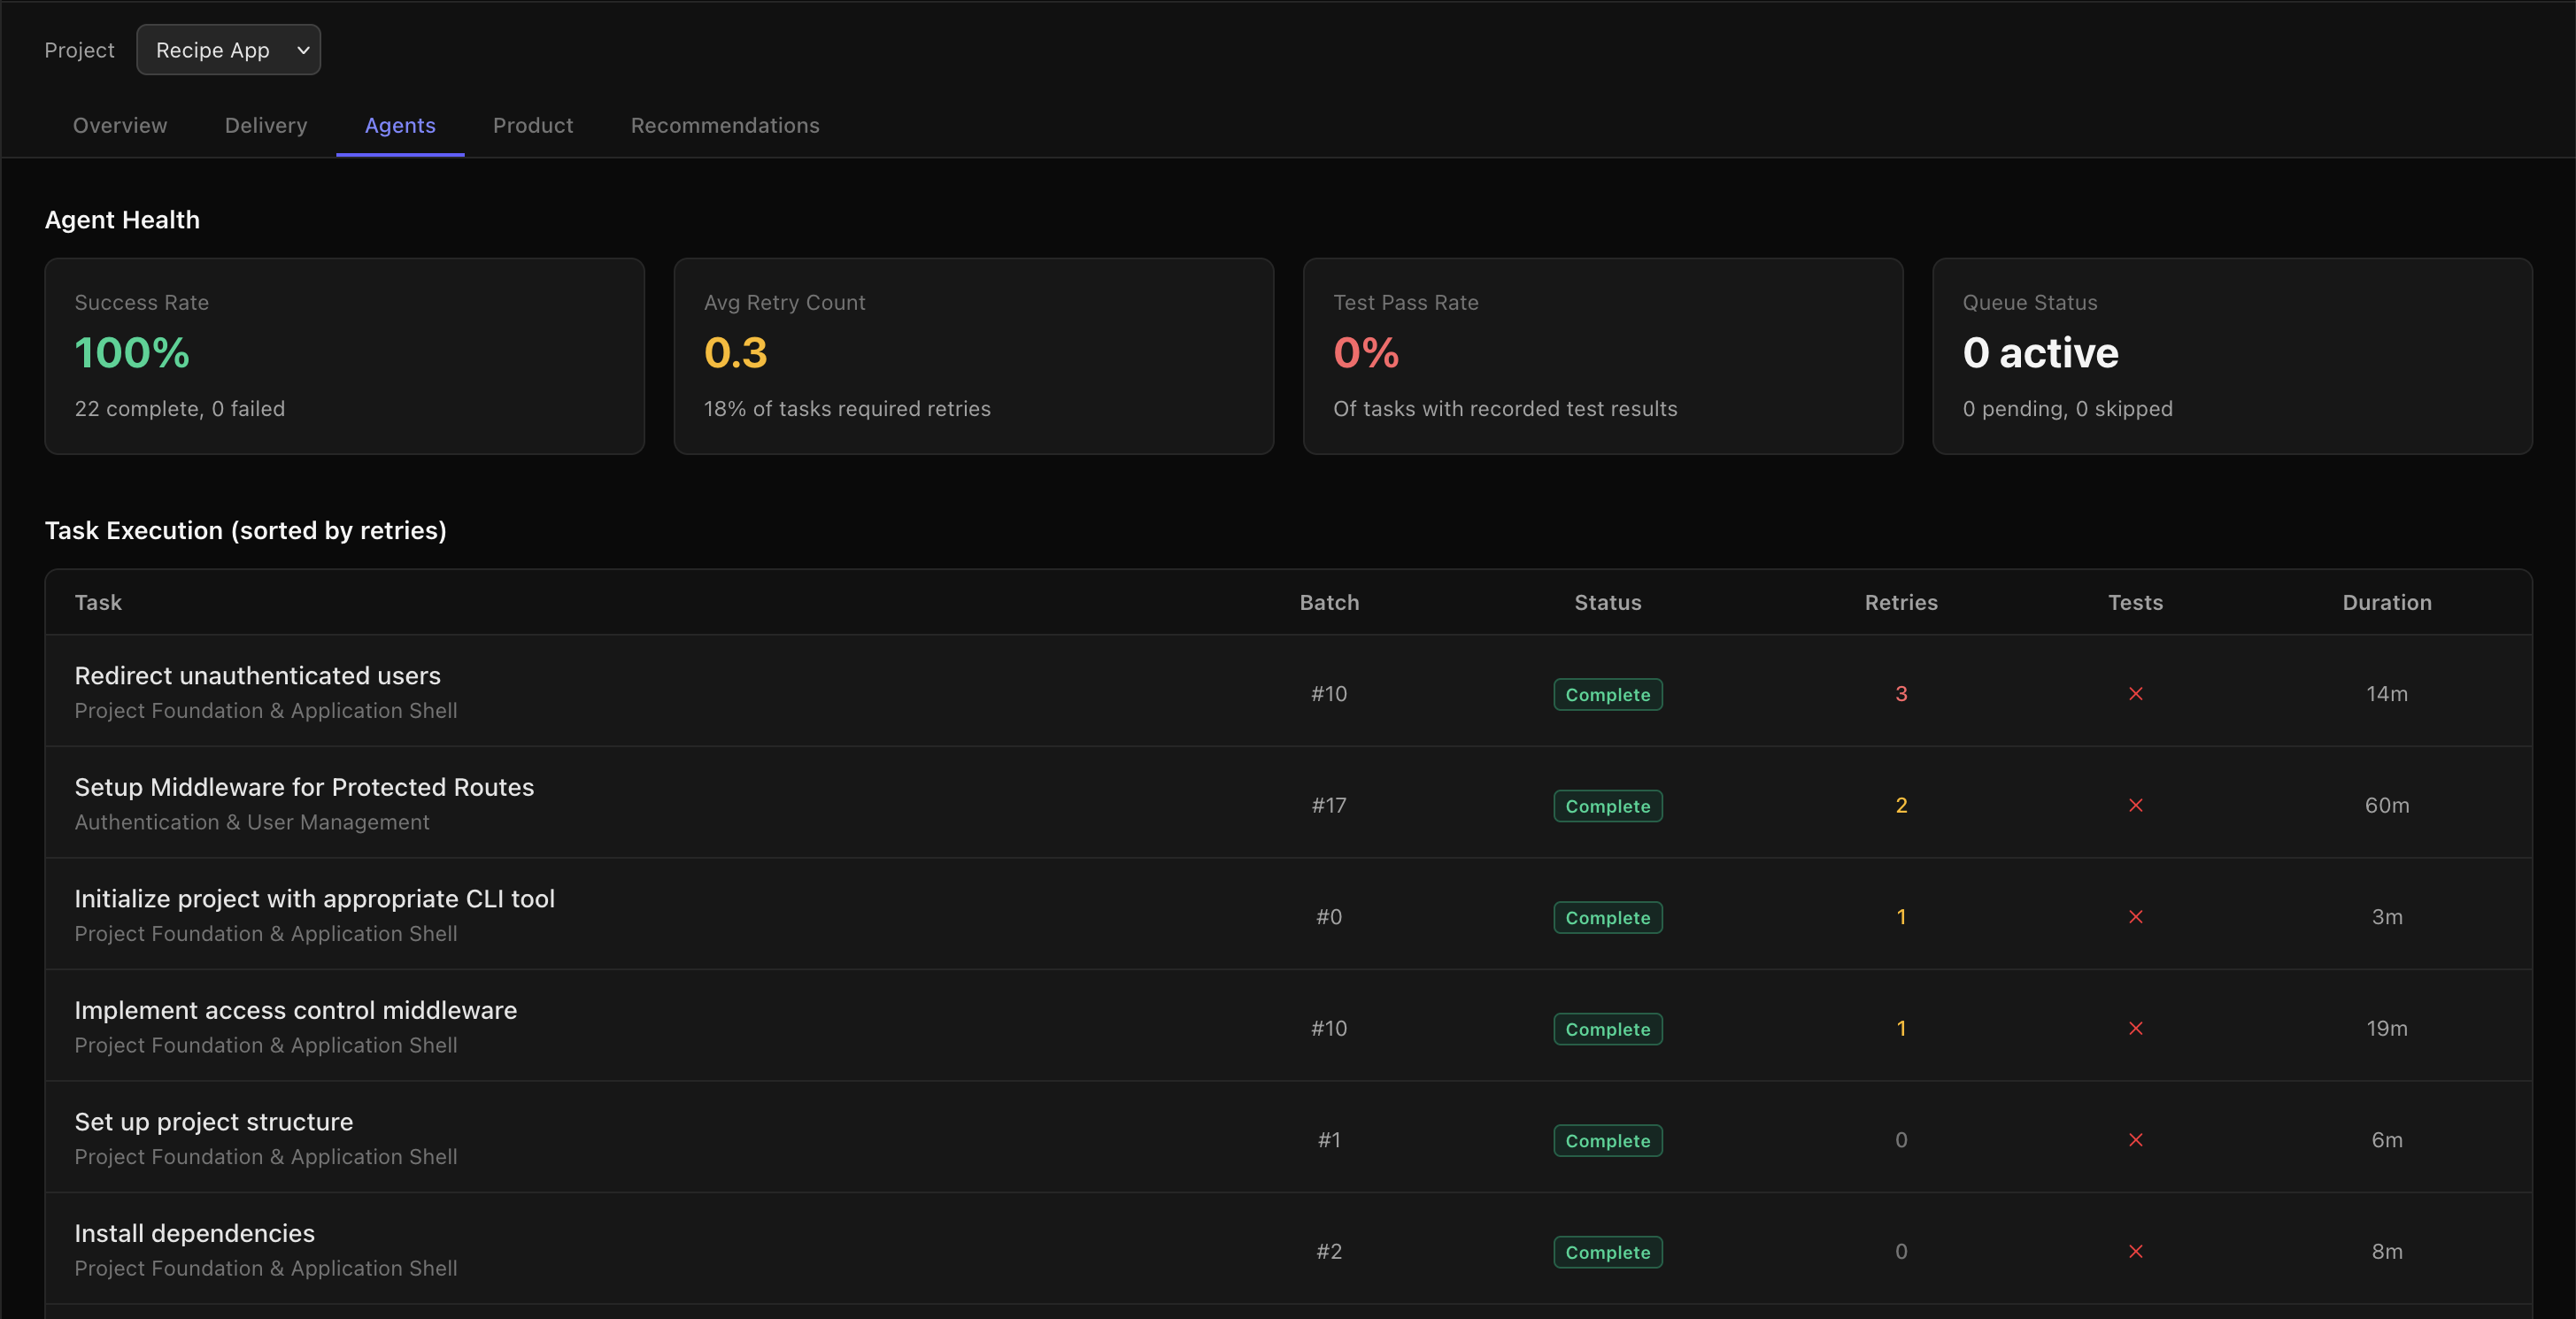The height and width of the screenshot is (1319, 2576).
Task: Switch to the Overview tab
Action: point(120,125)
